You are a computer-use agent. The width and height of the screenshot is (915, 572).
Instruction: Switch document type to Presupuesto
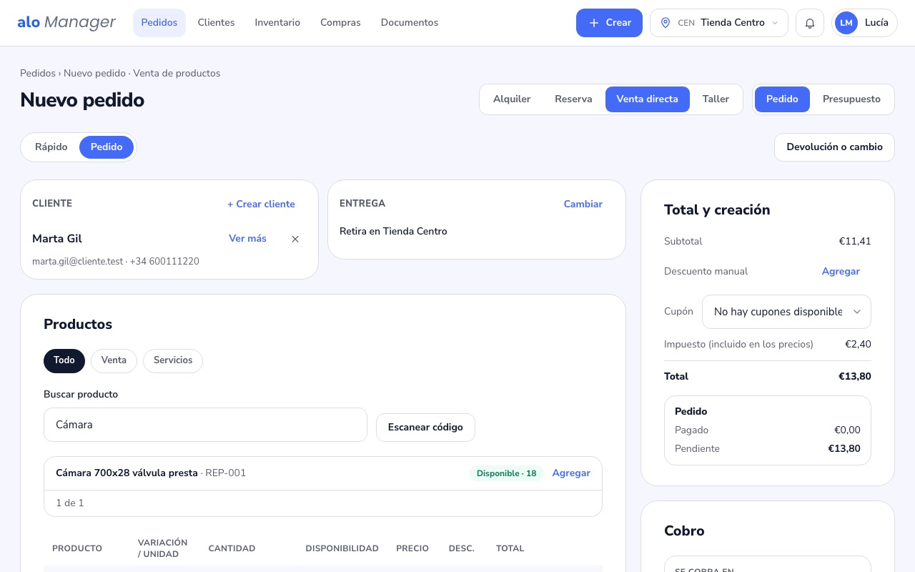click(x=851, y=99)
